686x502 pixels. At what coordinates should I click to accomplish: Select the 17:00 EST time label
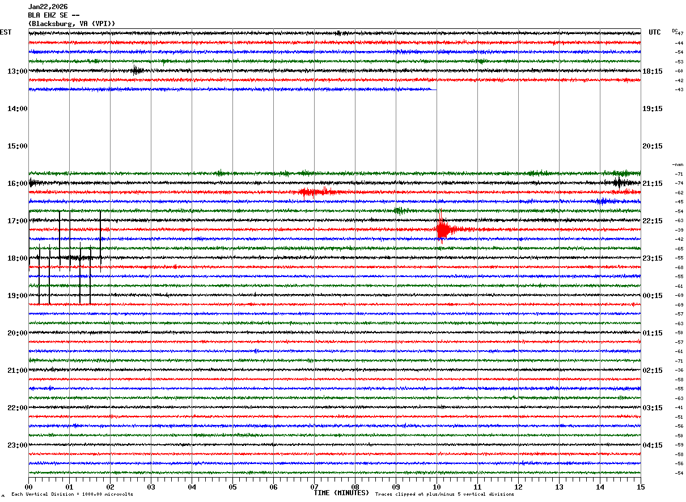pyautogui.click(x=17, y=221)
